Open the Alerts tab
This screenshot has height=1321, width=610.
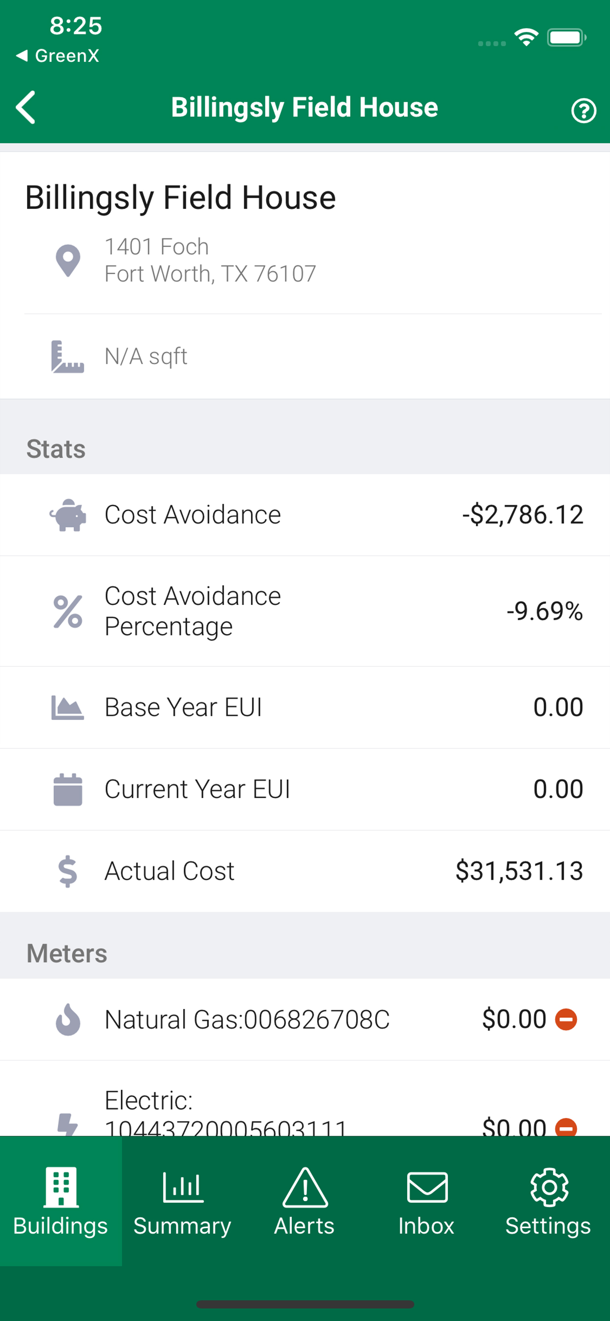[x=305, y=1201]
